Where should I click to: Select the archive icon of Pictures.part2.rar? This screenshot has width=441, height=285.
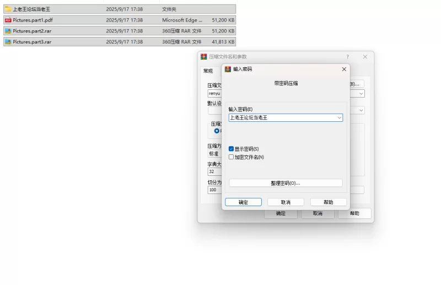point(8,31)
